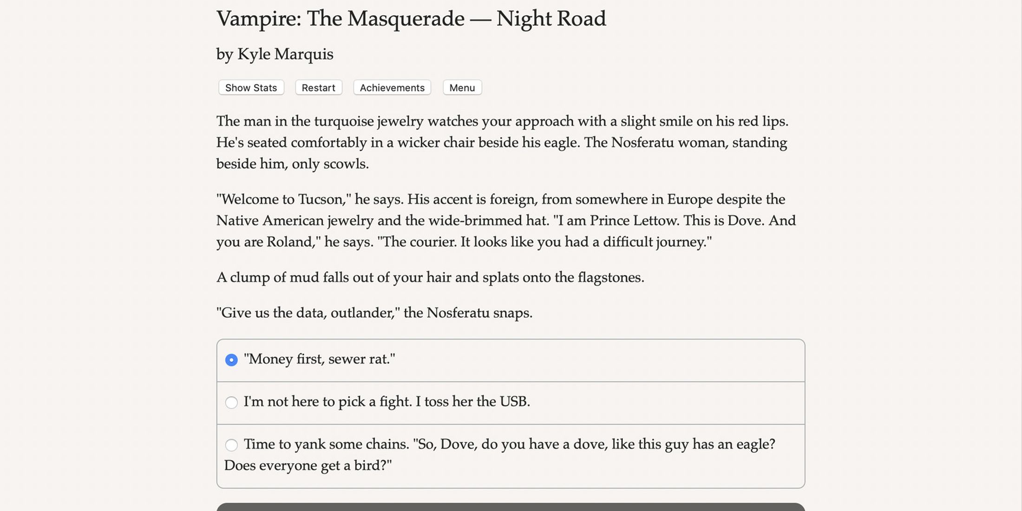This screenshot has height=511, width=1022.
Task: Reveal character stats via Show Stats
Action: (x=250, y=87)
